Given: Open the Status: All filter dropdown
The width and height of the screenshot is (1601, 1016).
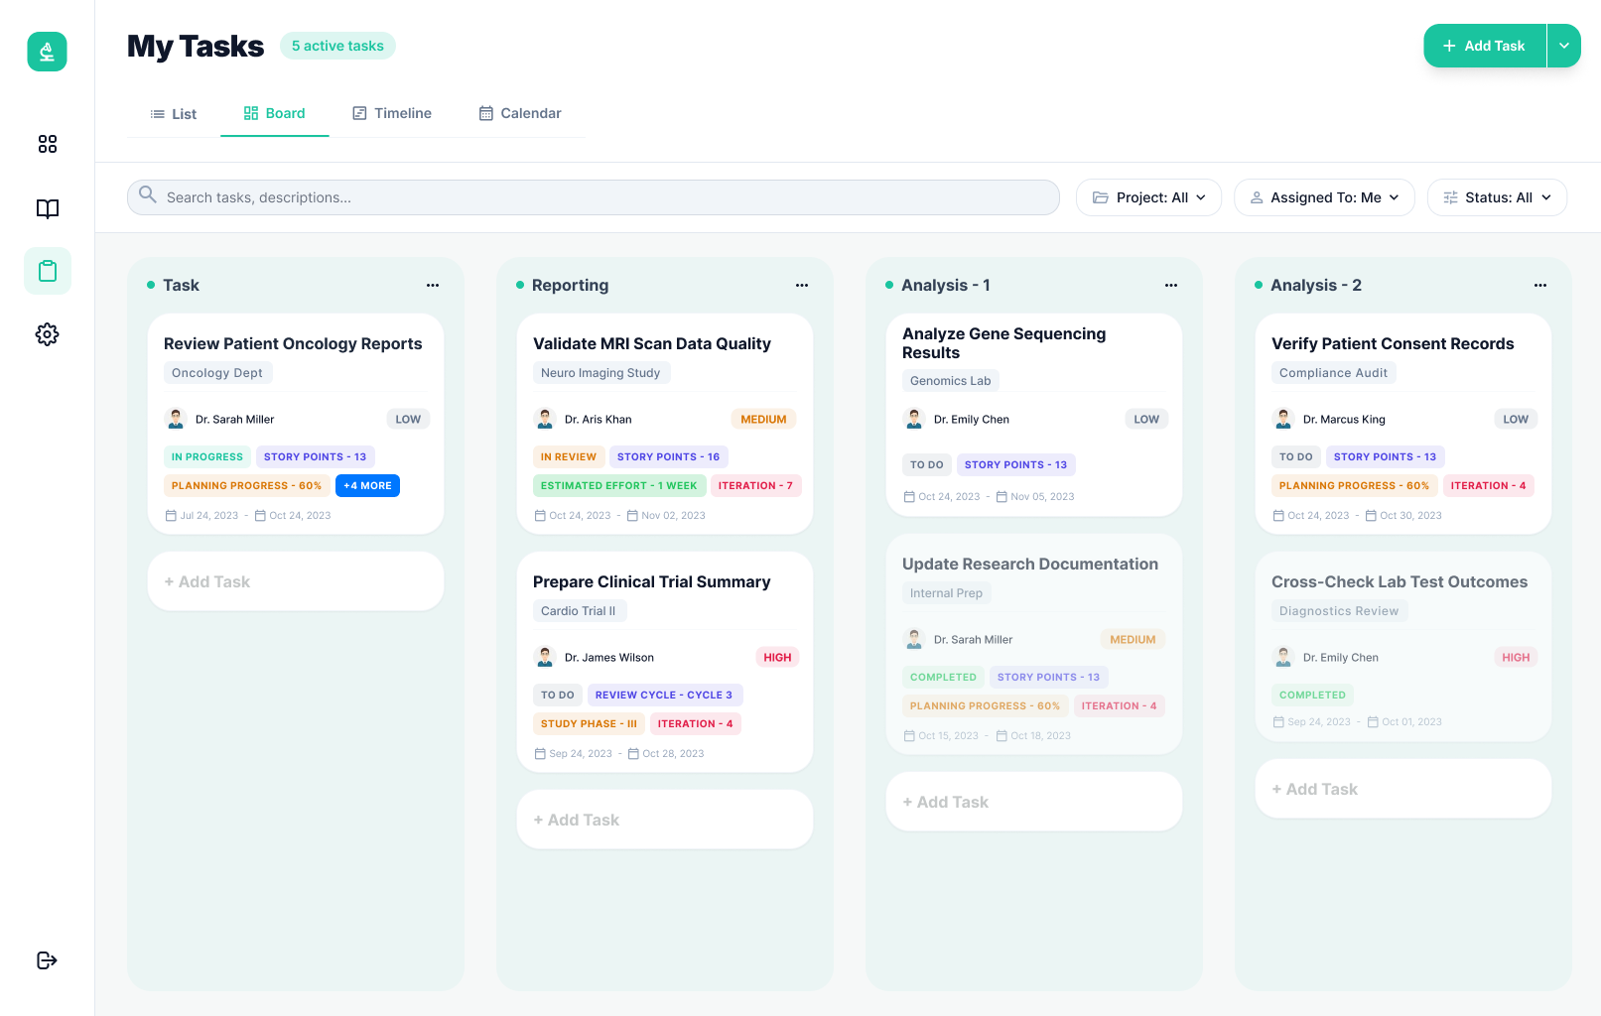Looking at the screenshot, I should [x=1497, y=197].
